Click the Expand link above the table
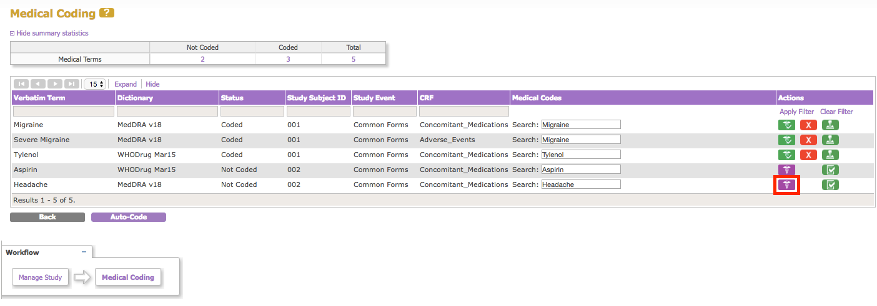Viewport: 877px width, 306px height. pyautogui.click(x=126, y=84)
